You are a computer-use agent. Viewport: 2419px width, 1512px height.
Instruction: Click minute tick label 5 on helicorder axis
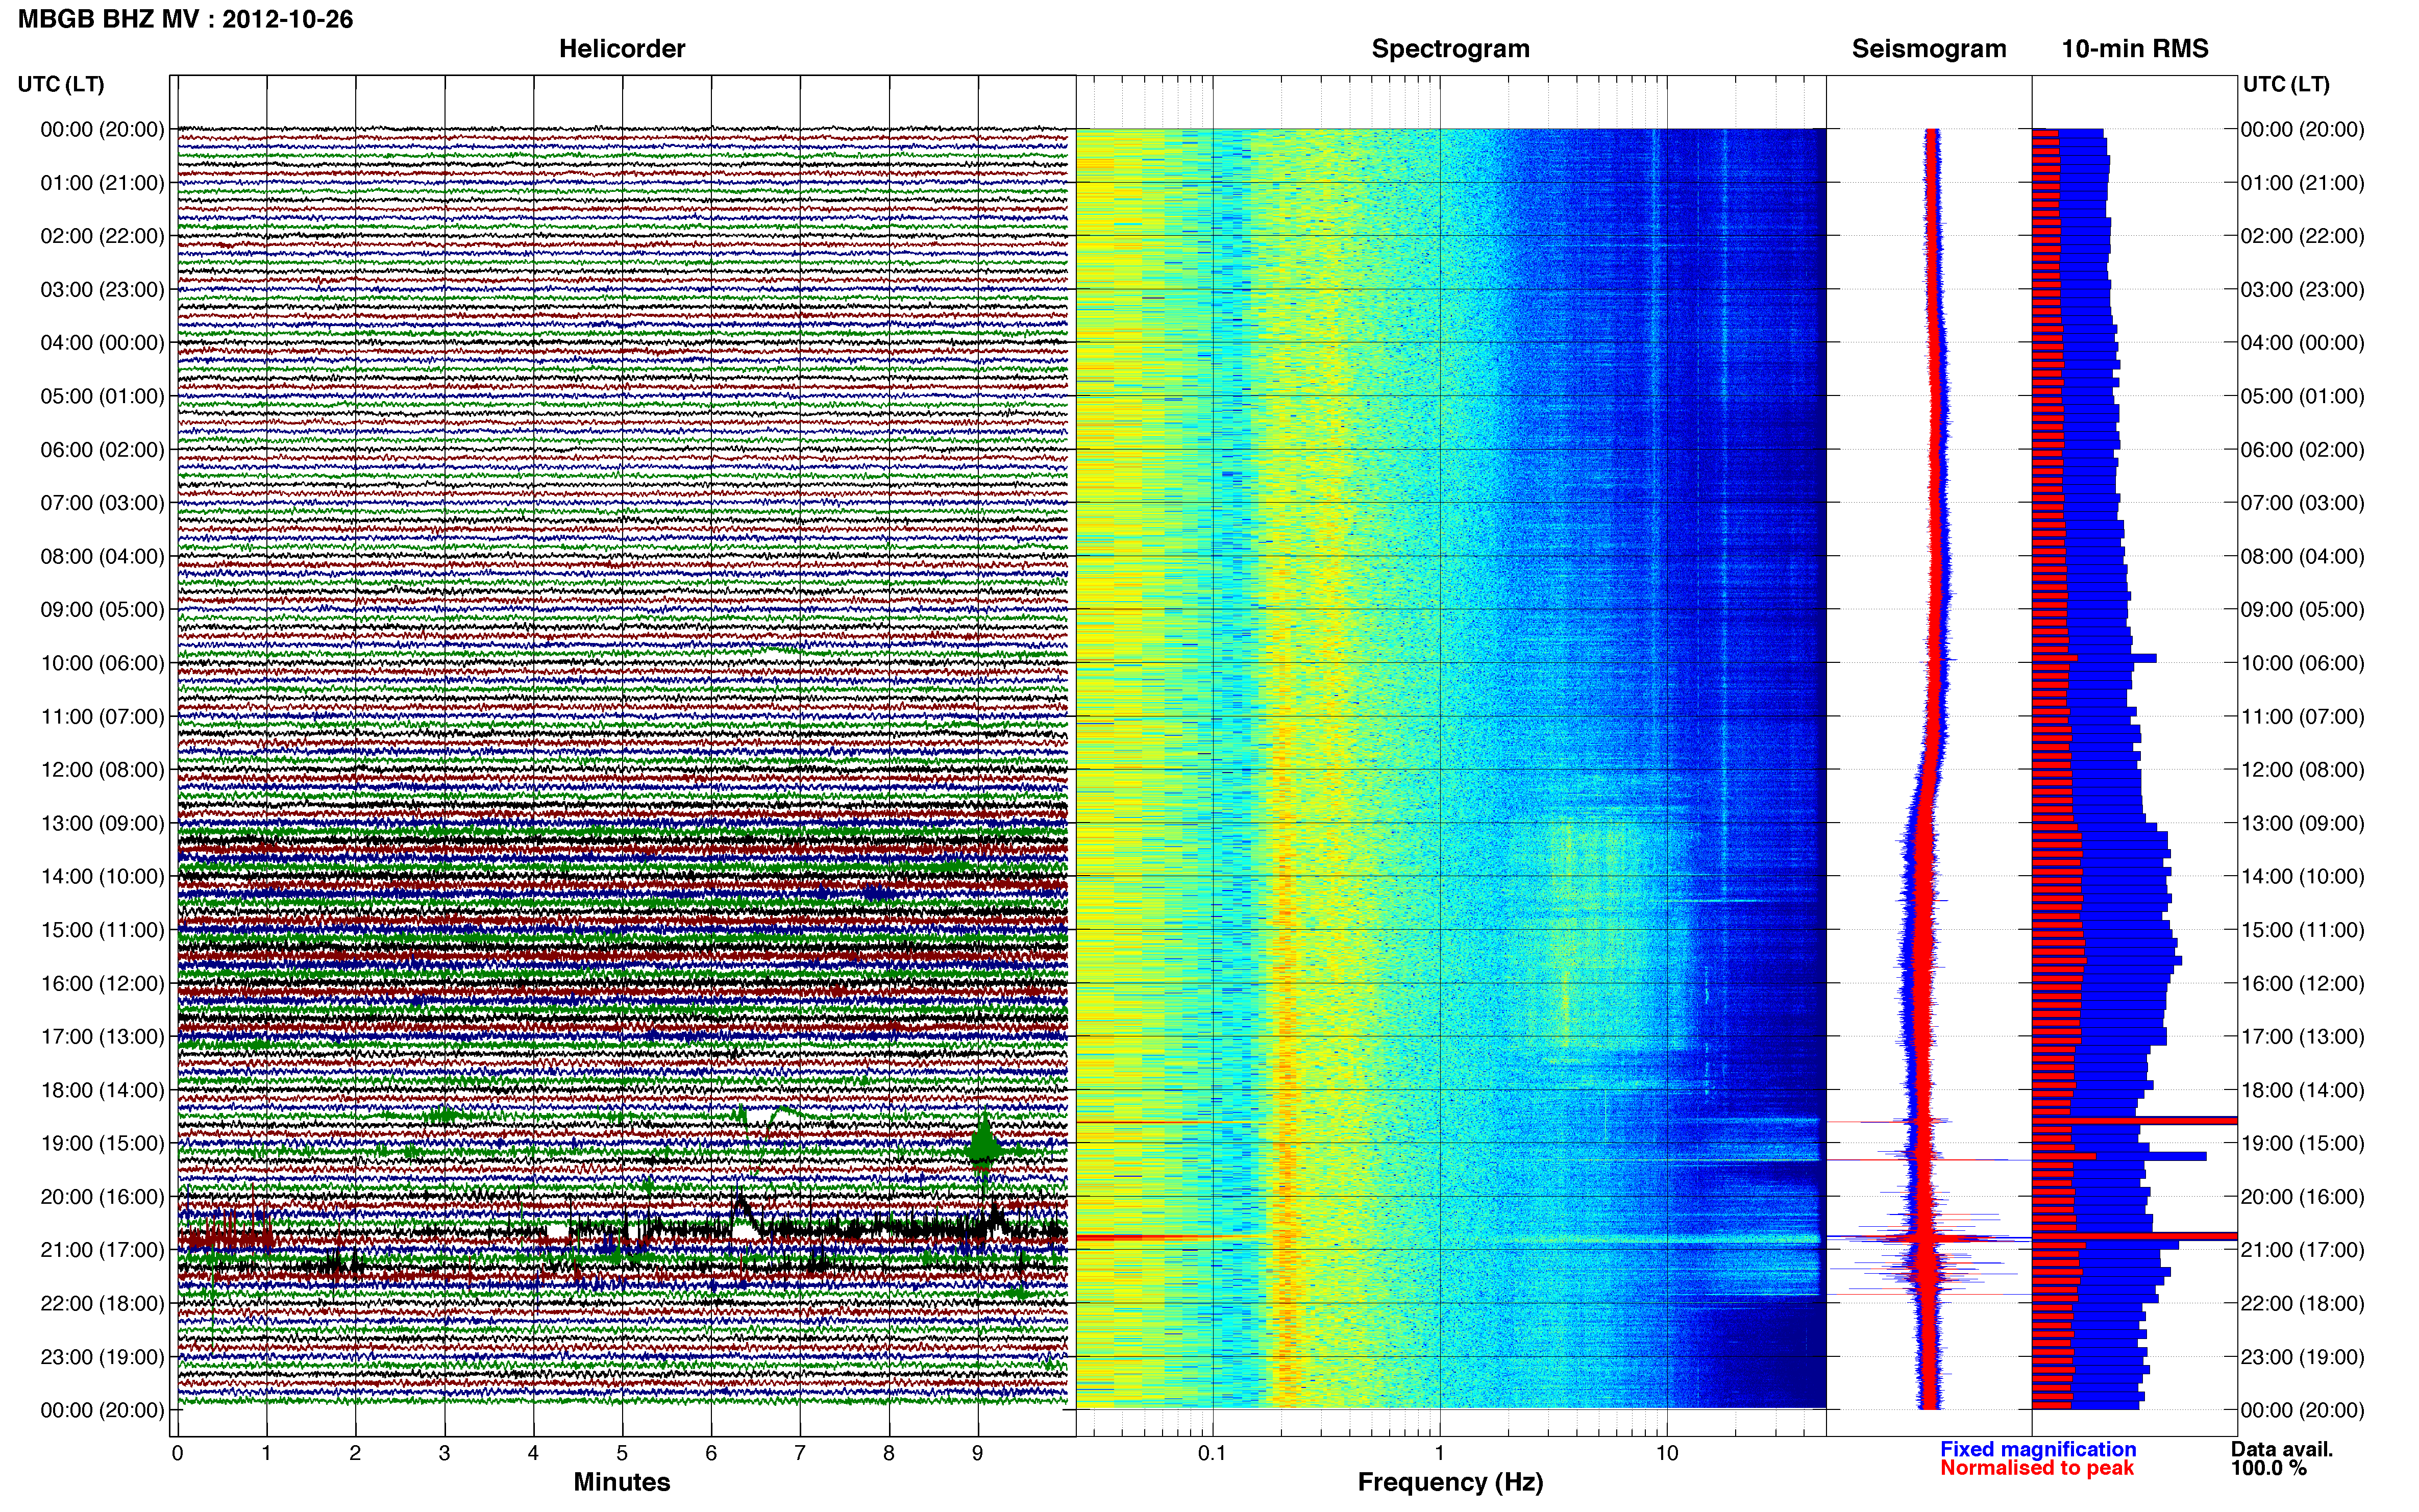pos(622,1454)
